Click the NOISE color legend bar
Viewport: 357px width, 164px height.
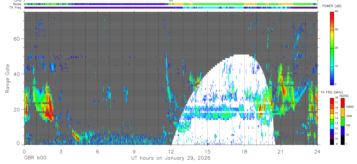point(343,121)
